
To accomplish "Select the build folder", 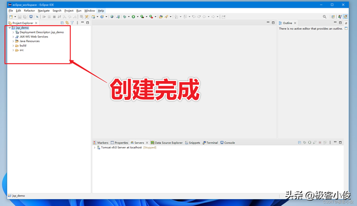I will [23, 46].
